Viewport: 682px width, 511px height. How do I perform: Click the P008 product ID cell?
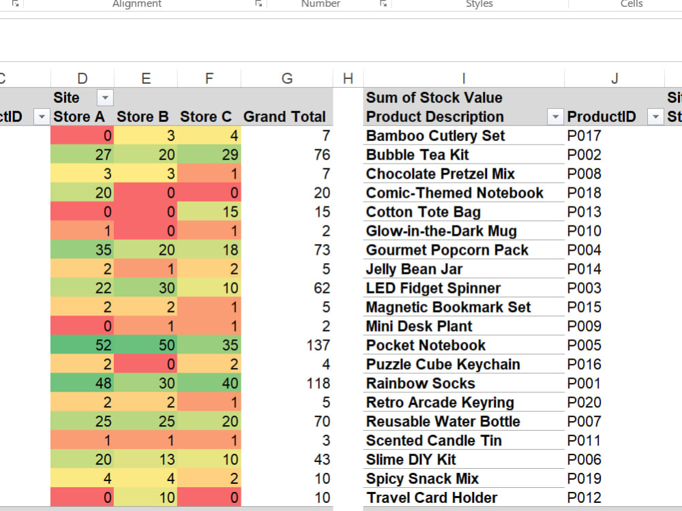(614, 174)
